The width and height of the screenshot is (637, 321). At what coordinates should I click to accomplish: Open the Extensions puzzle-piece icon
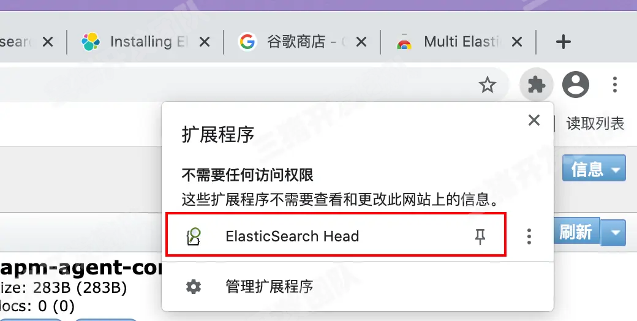point(537,85)
